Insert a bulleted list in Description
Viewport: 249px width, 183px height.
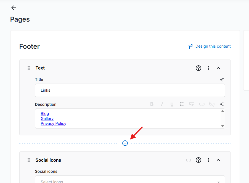click(182, 104)
